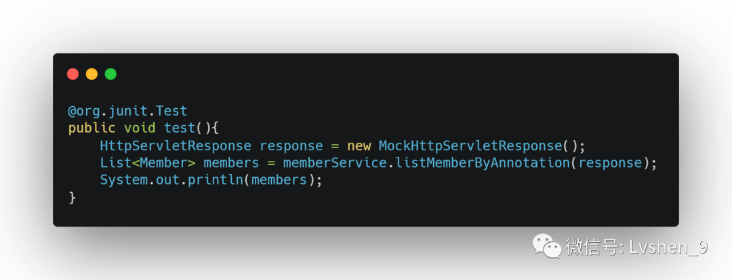This screenshot has width=732, height=280.
Task: Click the red close dot
Action: tap(73, 74)
